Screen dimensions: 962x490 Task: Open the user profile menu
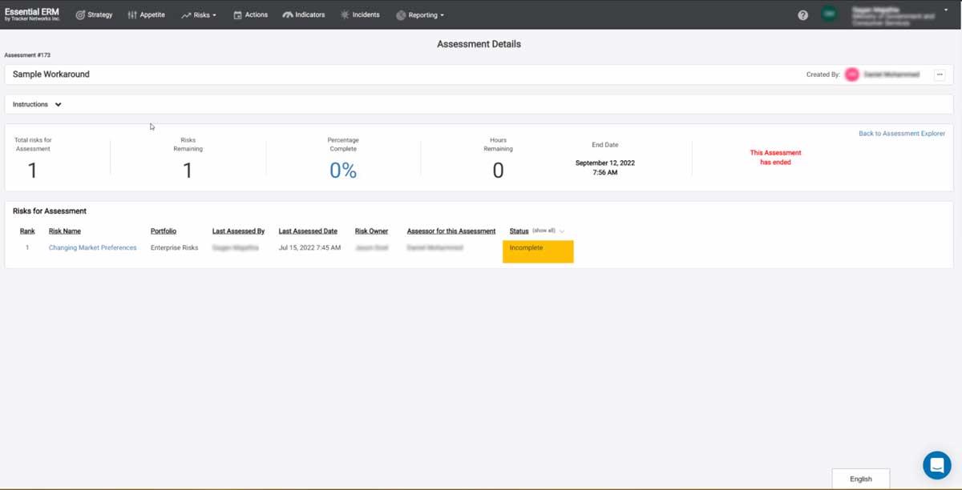coord(890,14)
